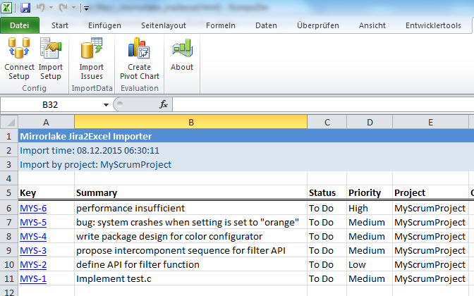Switch to the Entwicklertools tab
This screenshot has width=474, height=296.
[433, 25]
